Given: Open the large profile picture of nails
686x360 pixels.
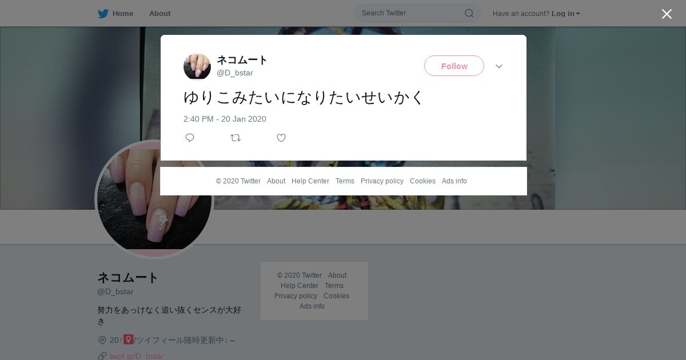Looking at the screenshot, I should pos(154,199).
